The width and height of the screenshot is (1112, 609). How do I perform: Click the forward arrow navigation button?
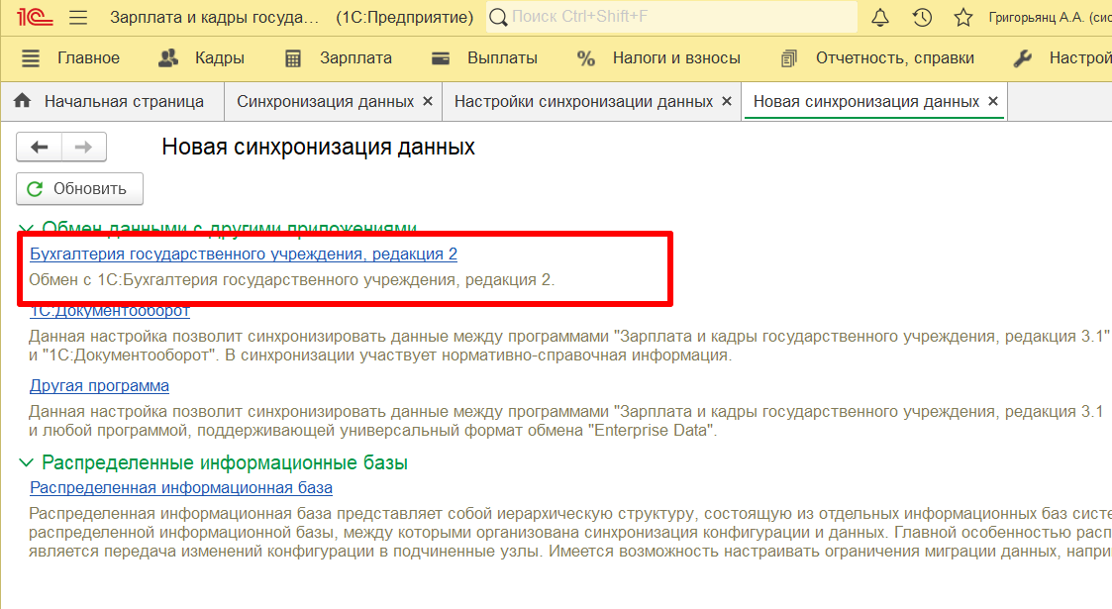point(84,148)
